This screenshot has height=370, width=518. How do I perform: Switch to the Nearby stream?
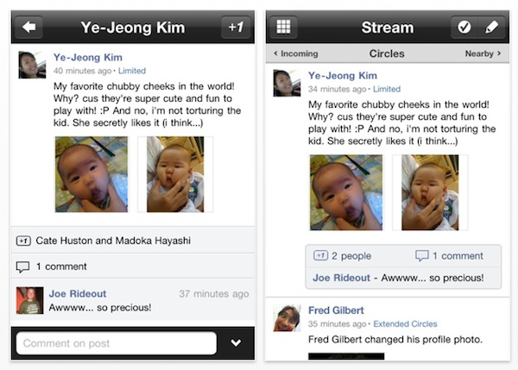(483, 53)
